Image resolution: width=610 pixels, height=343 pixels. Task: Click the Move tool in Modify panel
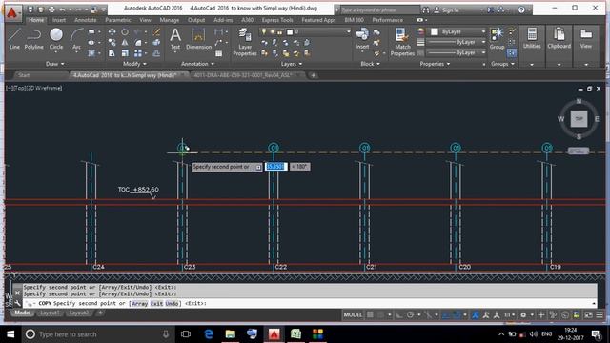coord(112,31)
